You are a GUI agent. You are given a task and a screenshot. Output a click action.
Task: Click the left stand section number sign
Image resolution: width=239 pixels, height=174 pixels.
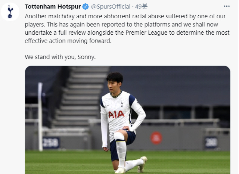51,143
